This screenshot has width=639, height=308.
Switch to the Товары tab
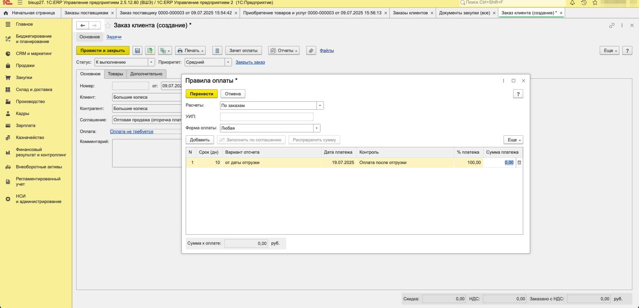[x=115, y=74]
